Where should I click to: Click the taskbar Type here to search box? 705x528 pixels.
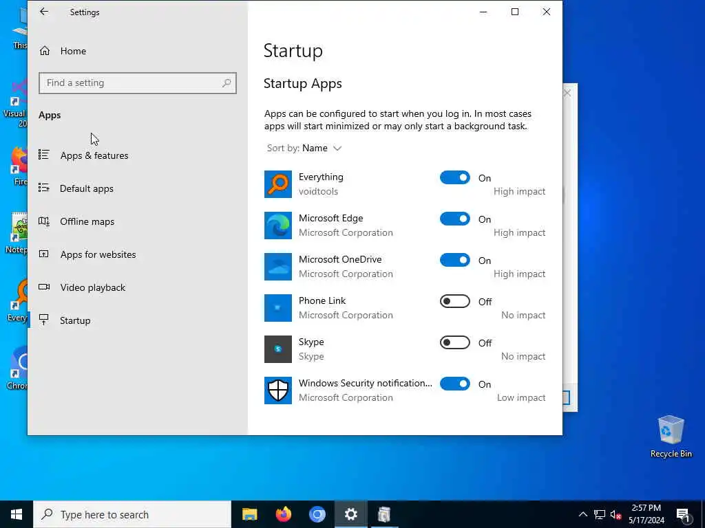click(x=132, y=514)
